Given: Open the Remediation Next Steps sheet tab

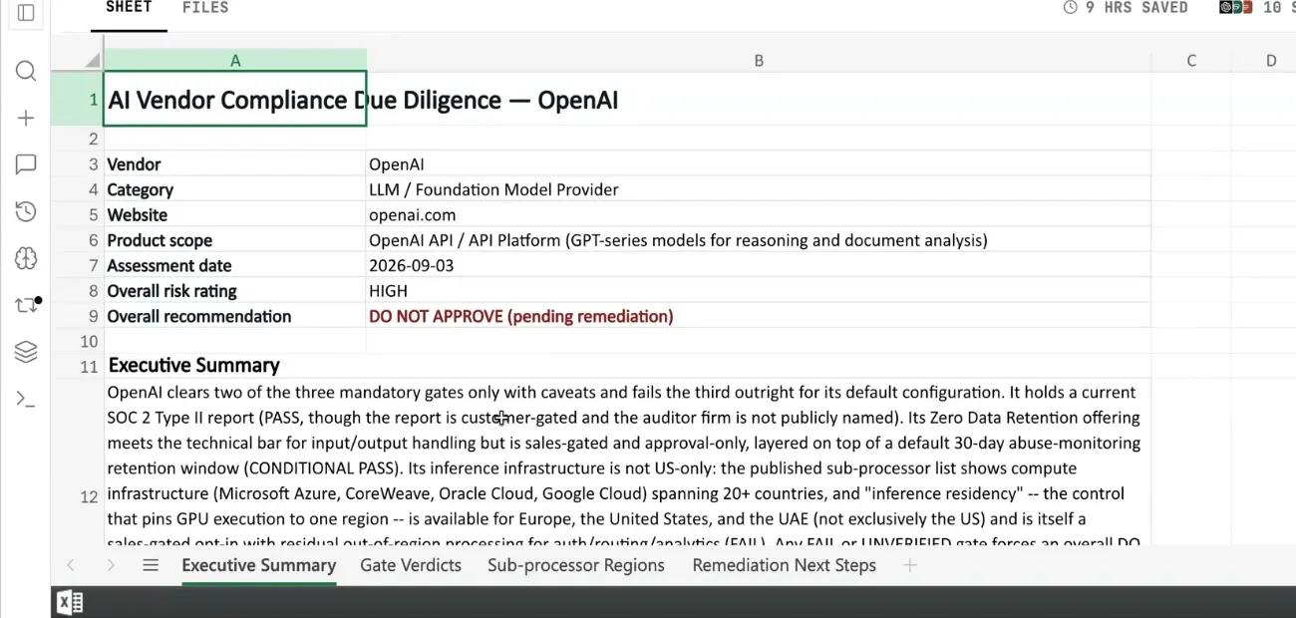Looking at the screenshot, I should click(x=785, y=565).
